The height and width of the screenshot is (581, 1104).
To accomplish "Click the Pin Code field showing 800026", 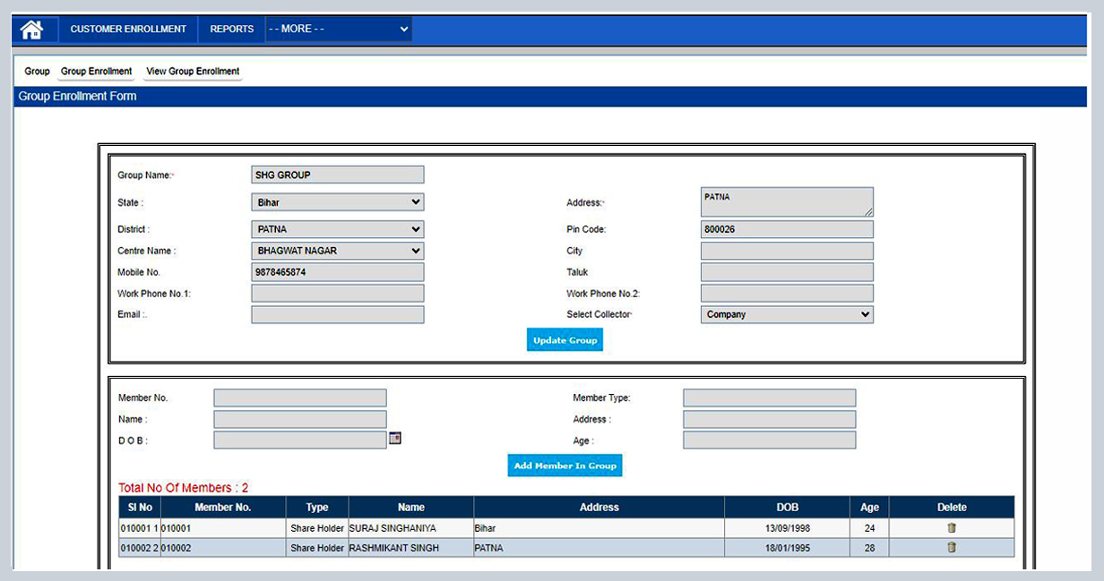I will (x=787, y=228).
